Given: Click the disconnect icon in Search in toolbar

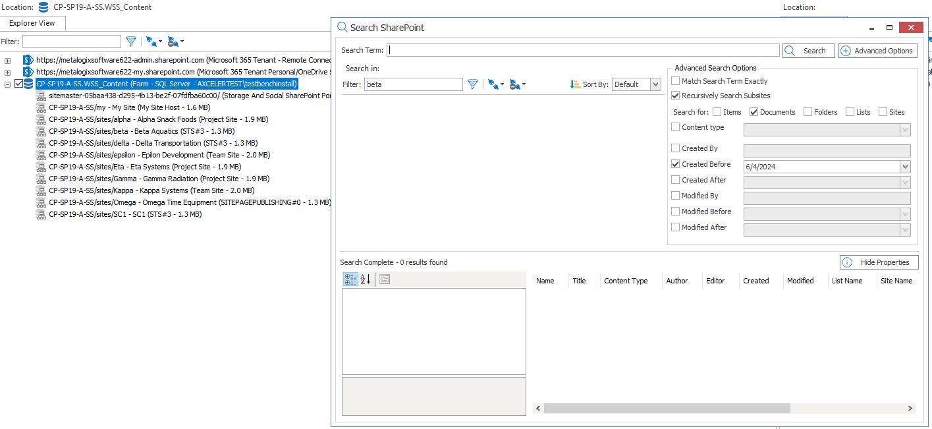Looking at the screenshot, I should tap(515, 84).
